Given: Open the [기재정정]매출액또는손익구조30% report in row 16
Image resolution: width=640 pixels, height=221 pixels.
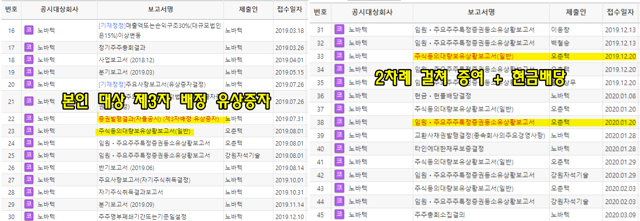Looking at the screenshot, I should pos(159,30).
